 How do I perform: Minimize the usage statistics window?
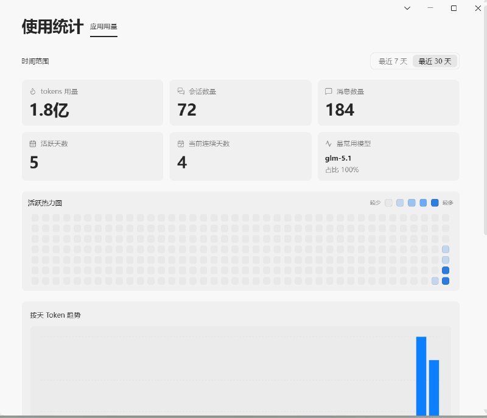point(430,8)
